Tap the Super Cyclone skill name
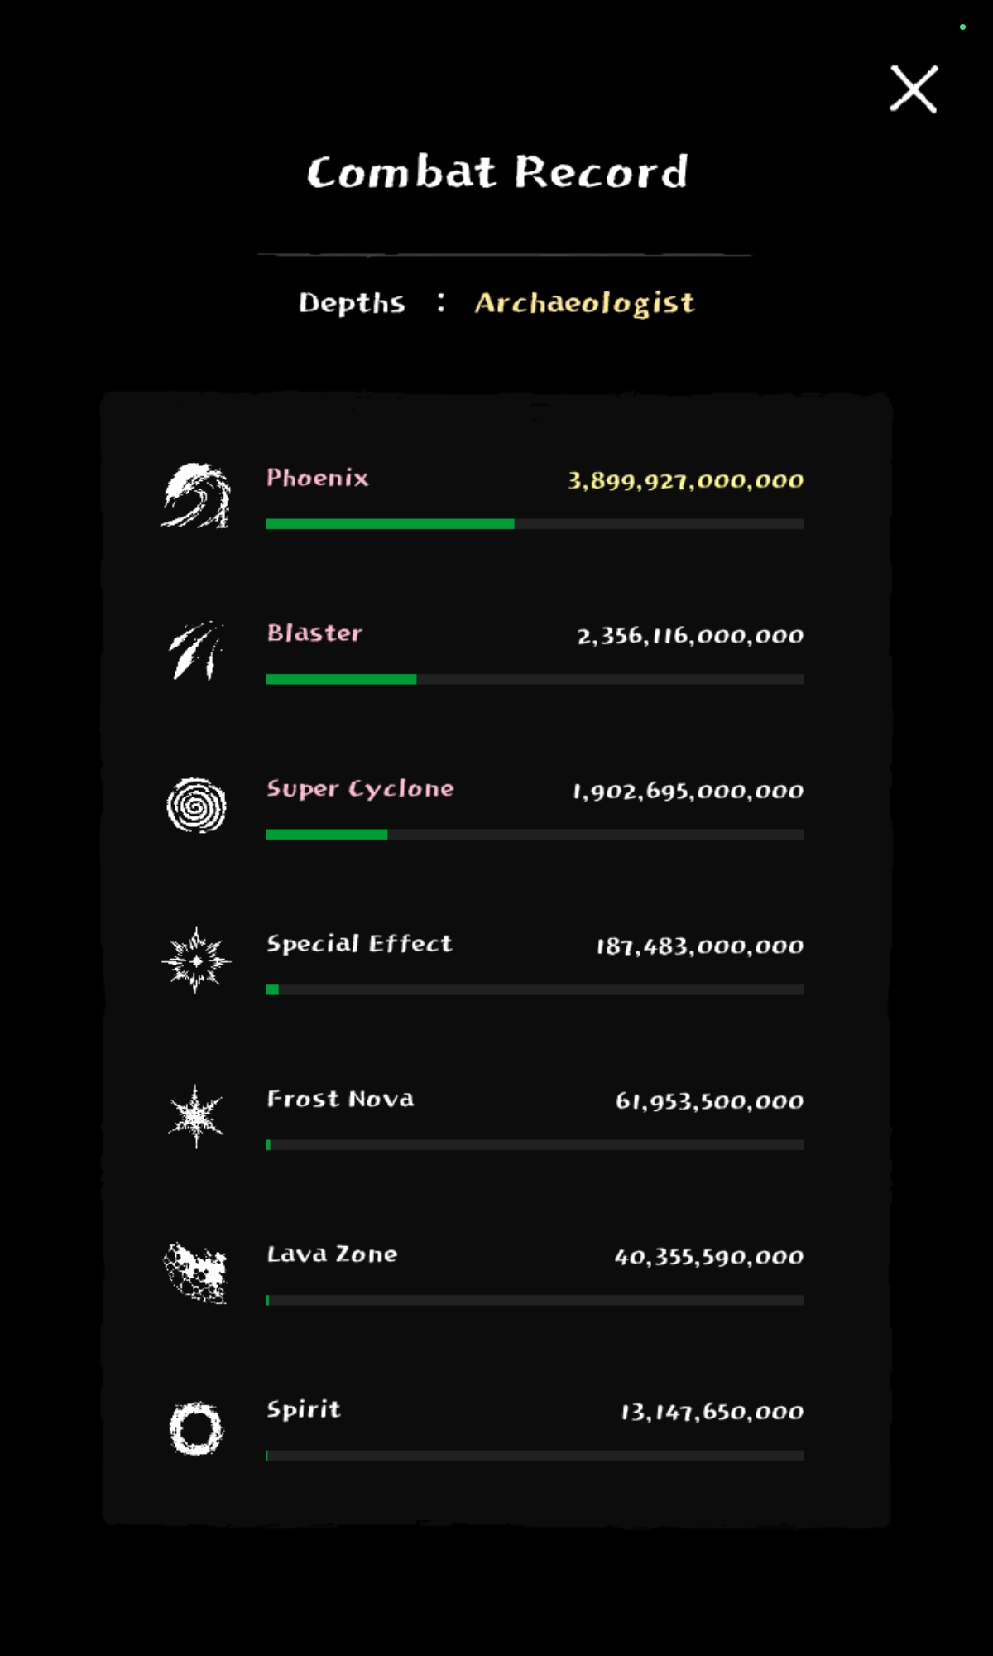993x1656 pixels. (x=360, y=789)
